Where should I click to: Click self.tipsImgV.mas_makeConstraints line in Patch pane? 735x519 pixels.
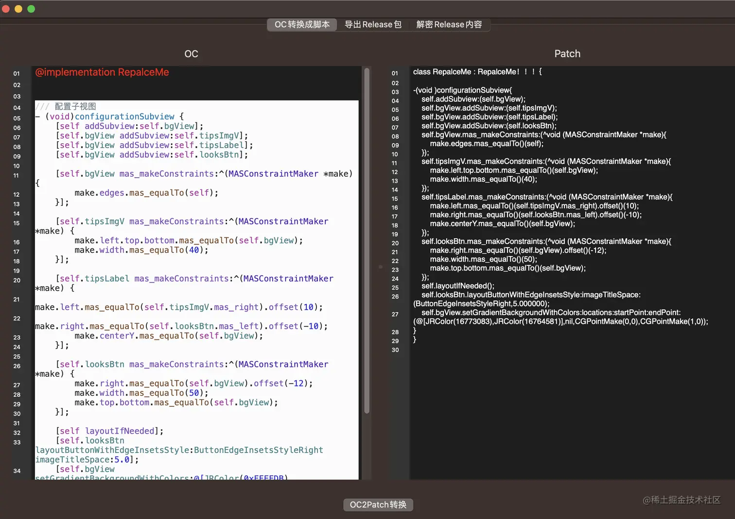click(x=546, y=161)
